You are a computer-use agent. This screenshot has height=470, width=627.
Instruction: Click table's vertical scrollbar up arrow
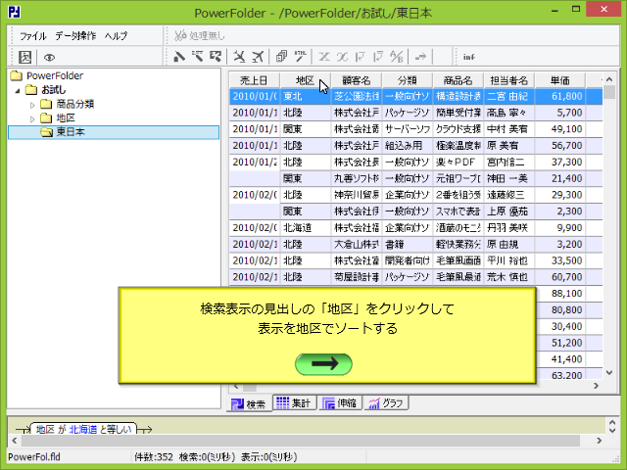pyautogui.click(x=609, y=79)
